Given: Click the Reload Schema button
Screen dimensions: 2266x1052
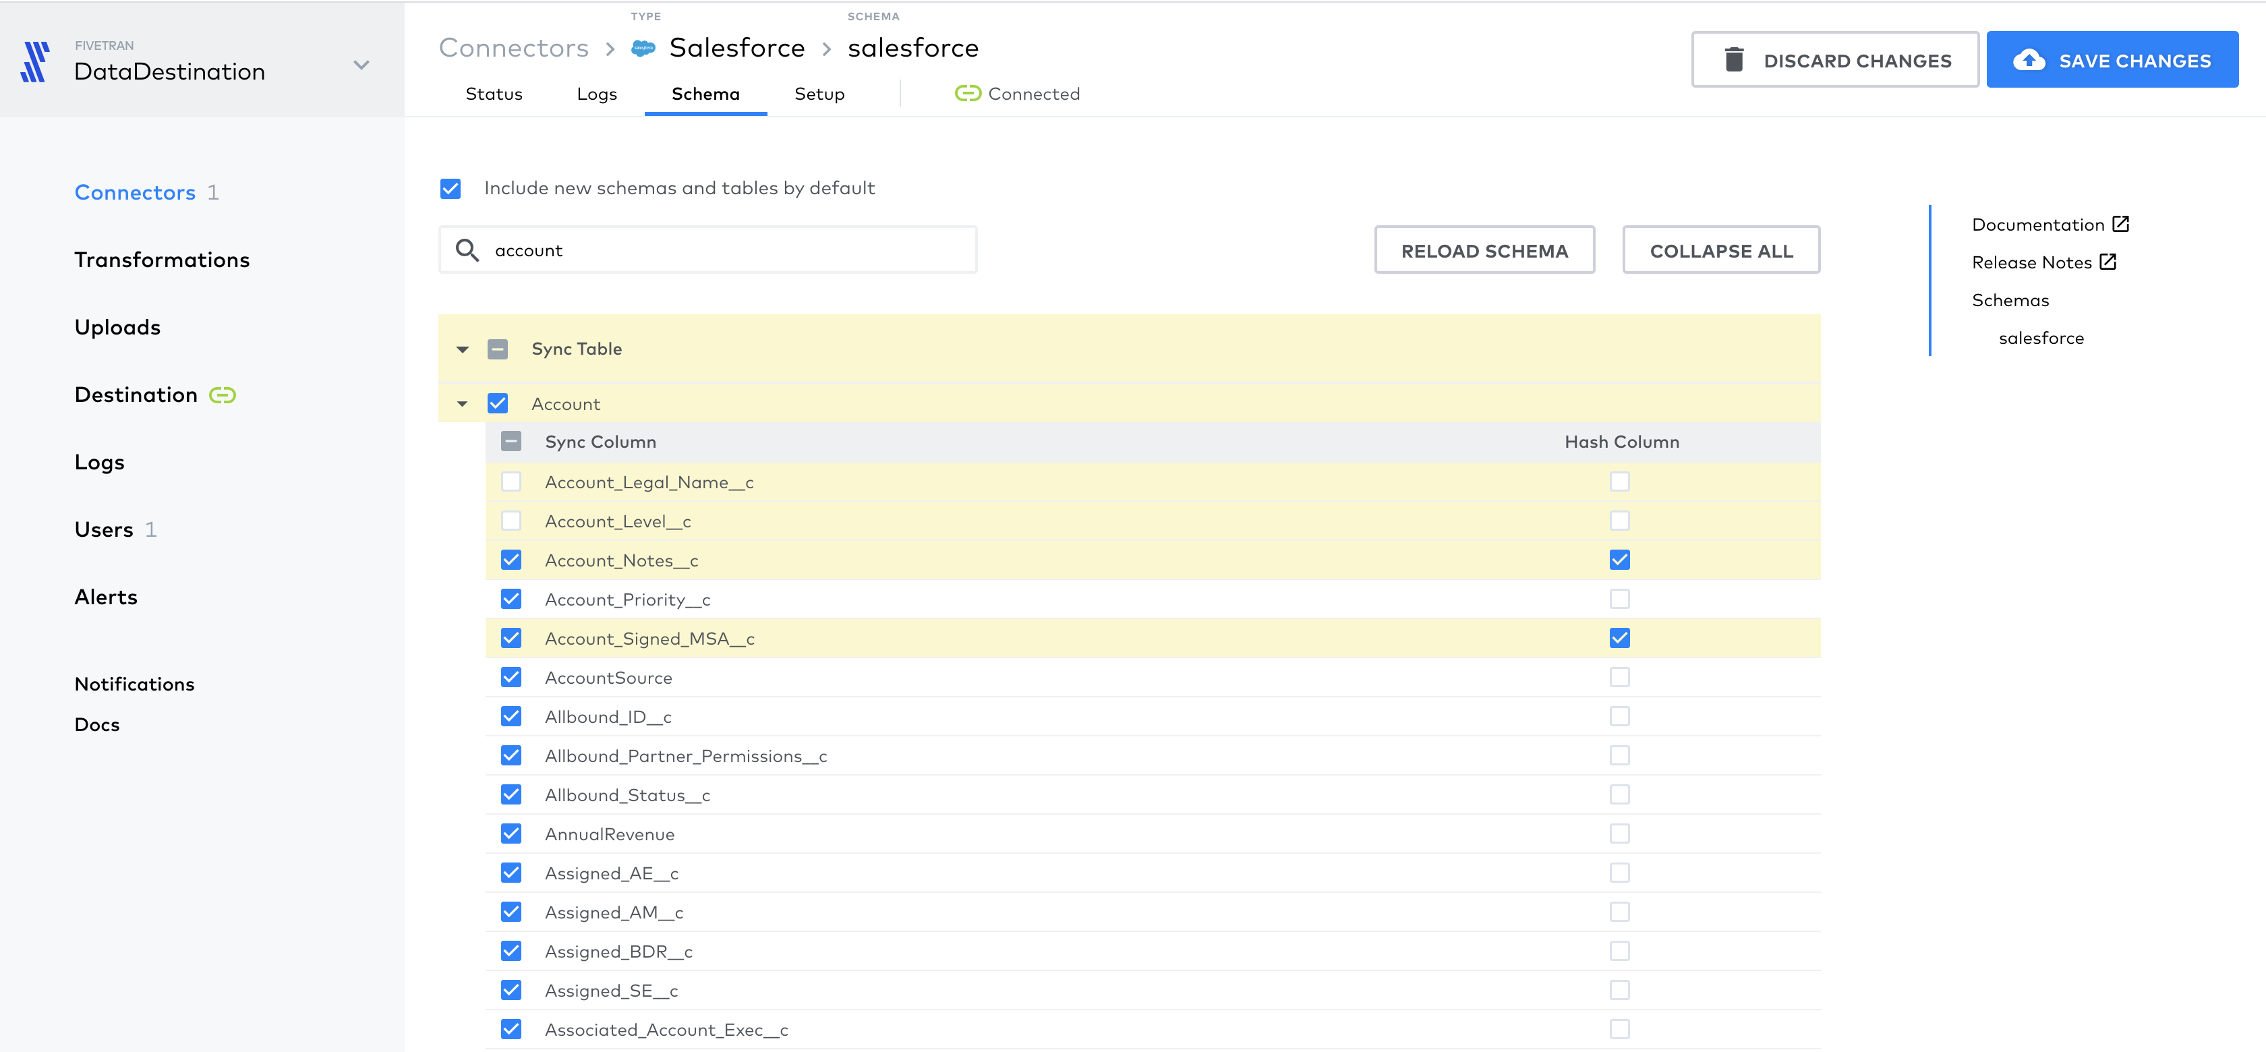Looking at the screenshot, I should (1484, 251).
